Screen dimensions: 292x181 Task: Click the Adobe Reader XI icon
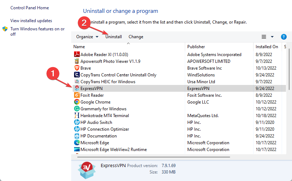click(x=77, y=54)
